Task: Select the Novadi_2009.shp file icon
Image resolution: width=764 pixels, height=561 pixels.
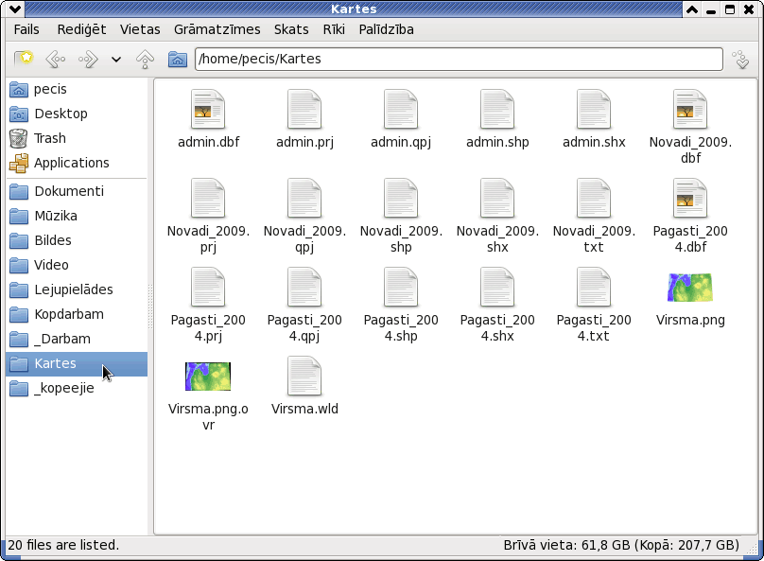Action: [401, 199]
